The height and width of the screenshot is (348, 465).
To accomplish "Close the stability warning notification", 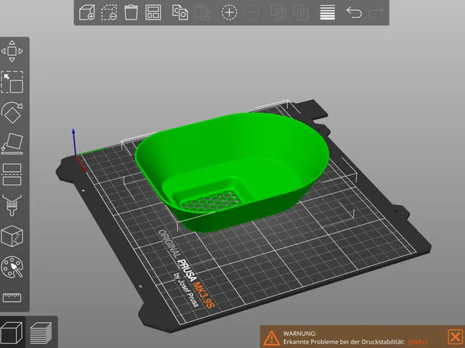I will [x=456, y=336].
